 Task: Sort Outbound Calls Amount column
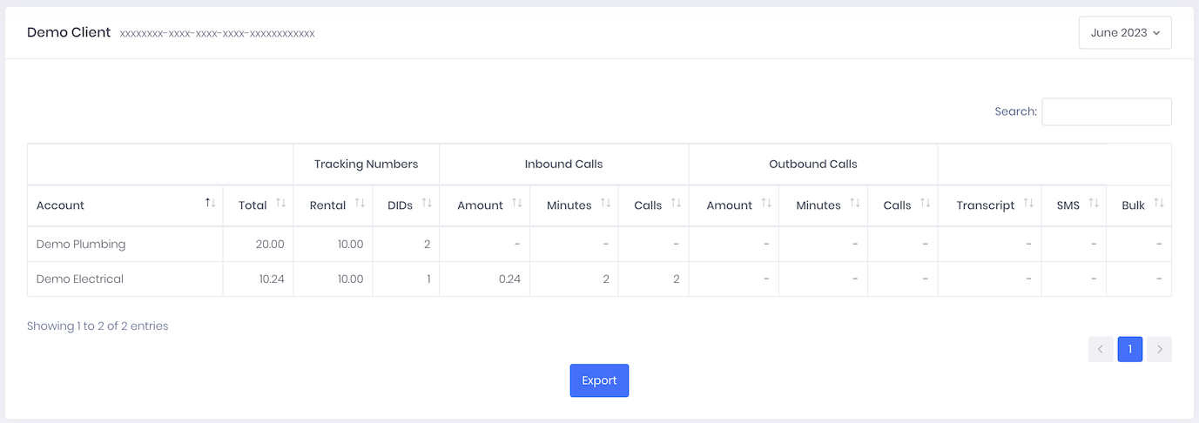[766, 203]
